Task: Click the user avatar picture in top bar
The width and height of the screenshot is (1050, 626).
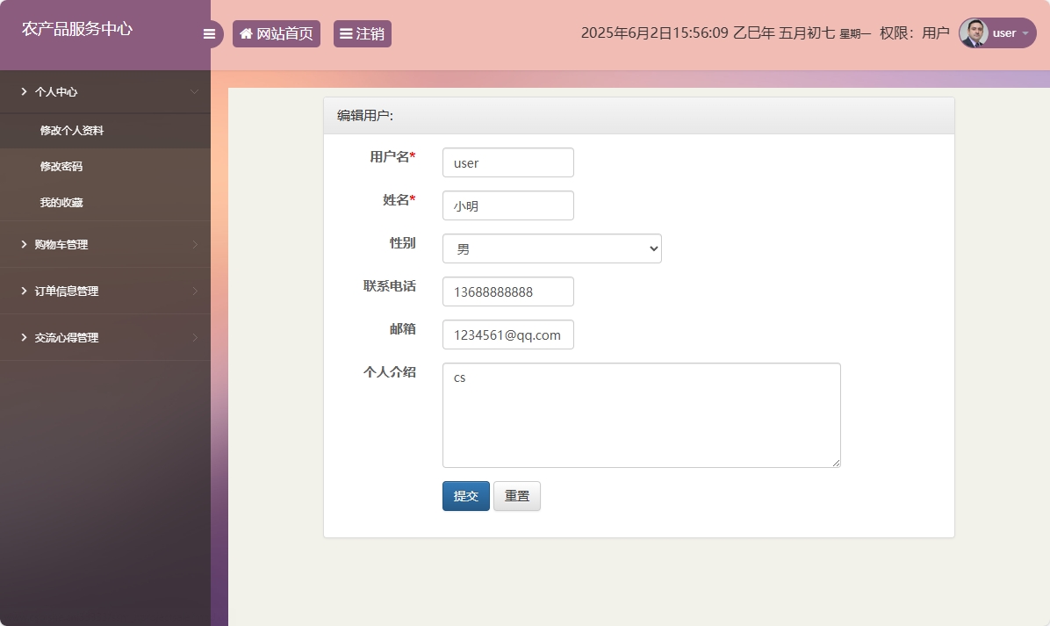Action: point(975,33)
